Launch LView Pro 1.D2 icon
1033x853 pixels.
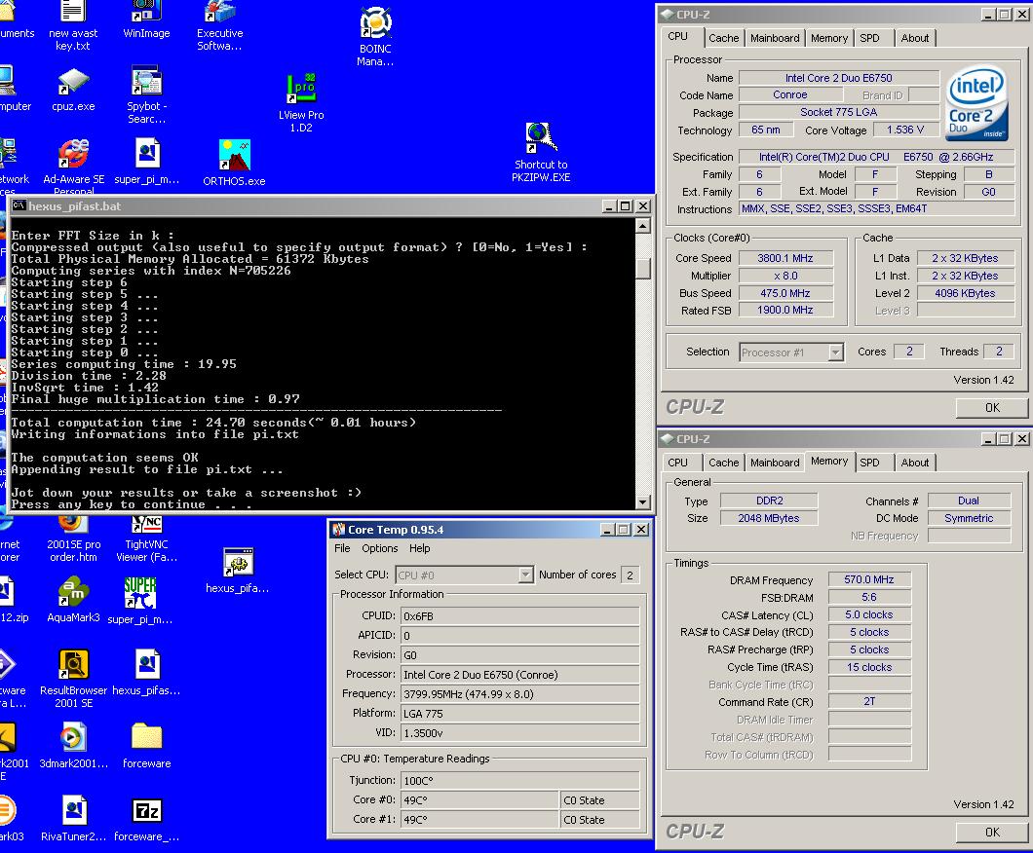click(301, 103)
